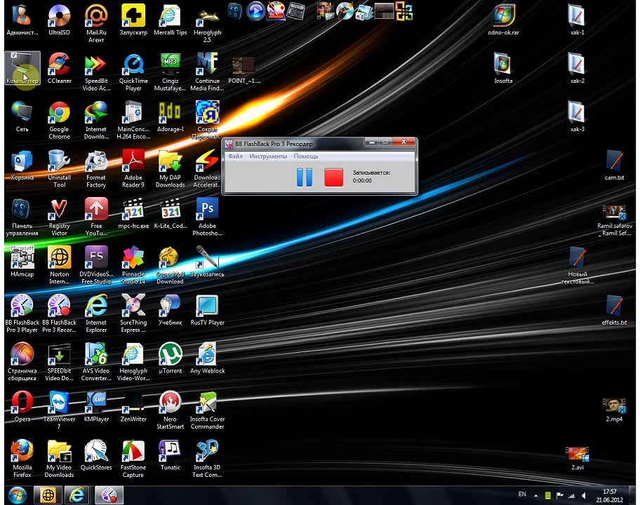This screenshot has width=640, height=505.
Task: Show hidden system tray icons
Action: pos(535,496)
